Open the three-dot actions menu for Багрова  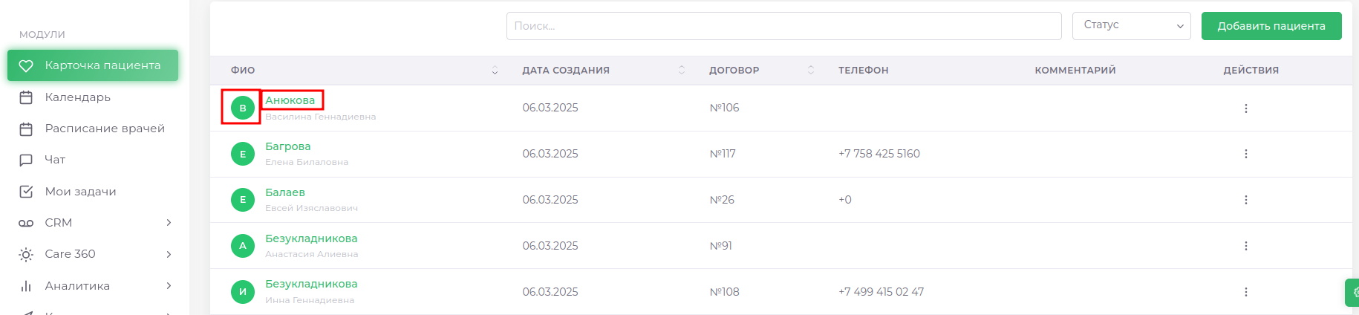pyautogui.click(x=1245, y=154)
